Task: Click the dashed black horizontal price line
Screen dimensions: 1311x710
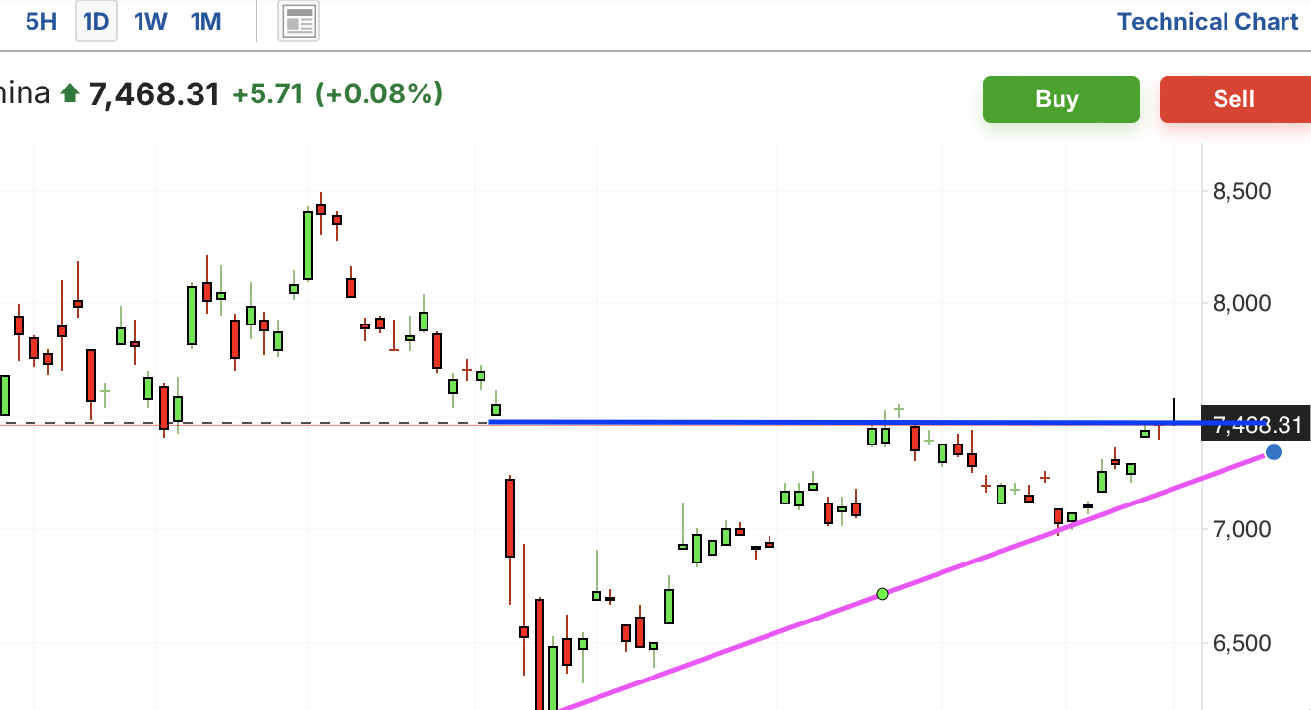Action: (246, 423)
